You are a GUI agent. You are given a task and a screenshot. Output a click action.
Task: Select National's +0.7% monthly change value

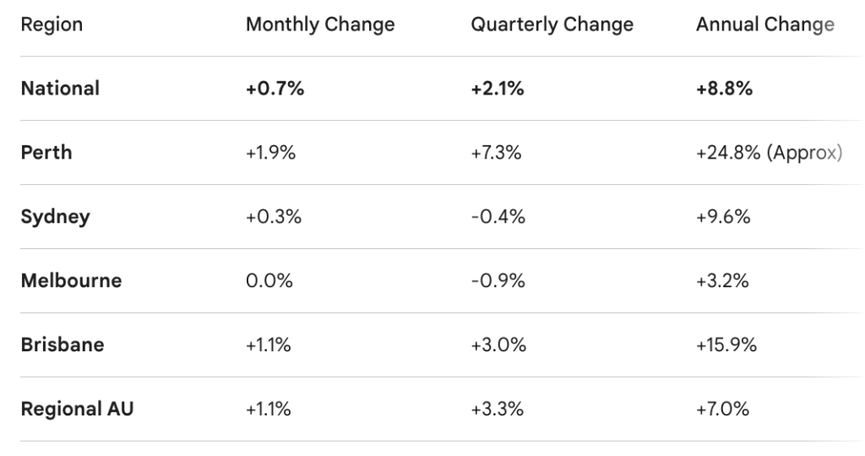tap(275, 88)
